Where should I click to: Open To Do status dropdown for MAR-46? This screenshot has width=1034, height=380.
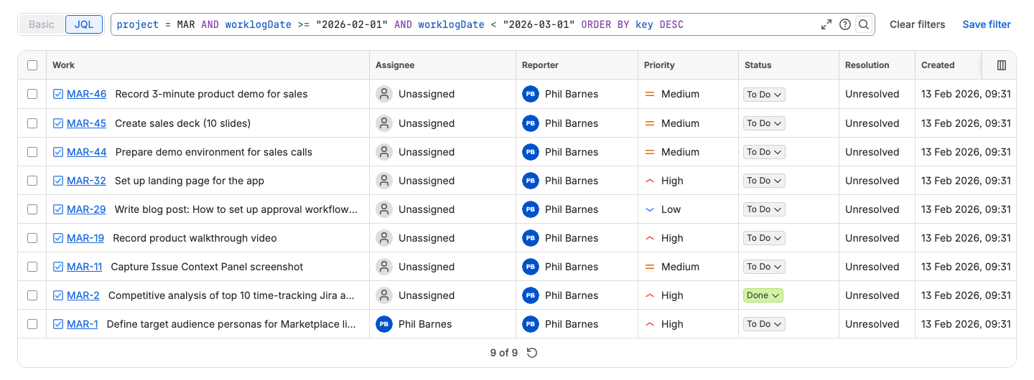pos(764,94)
